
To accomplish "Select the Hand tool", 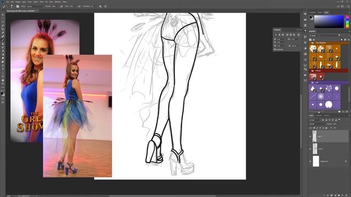I will point(3,80).
